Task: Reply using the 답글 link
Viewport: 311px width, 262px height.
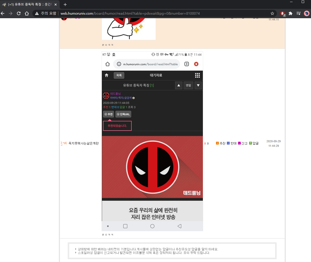Action: point(254,143)
